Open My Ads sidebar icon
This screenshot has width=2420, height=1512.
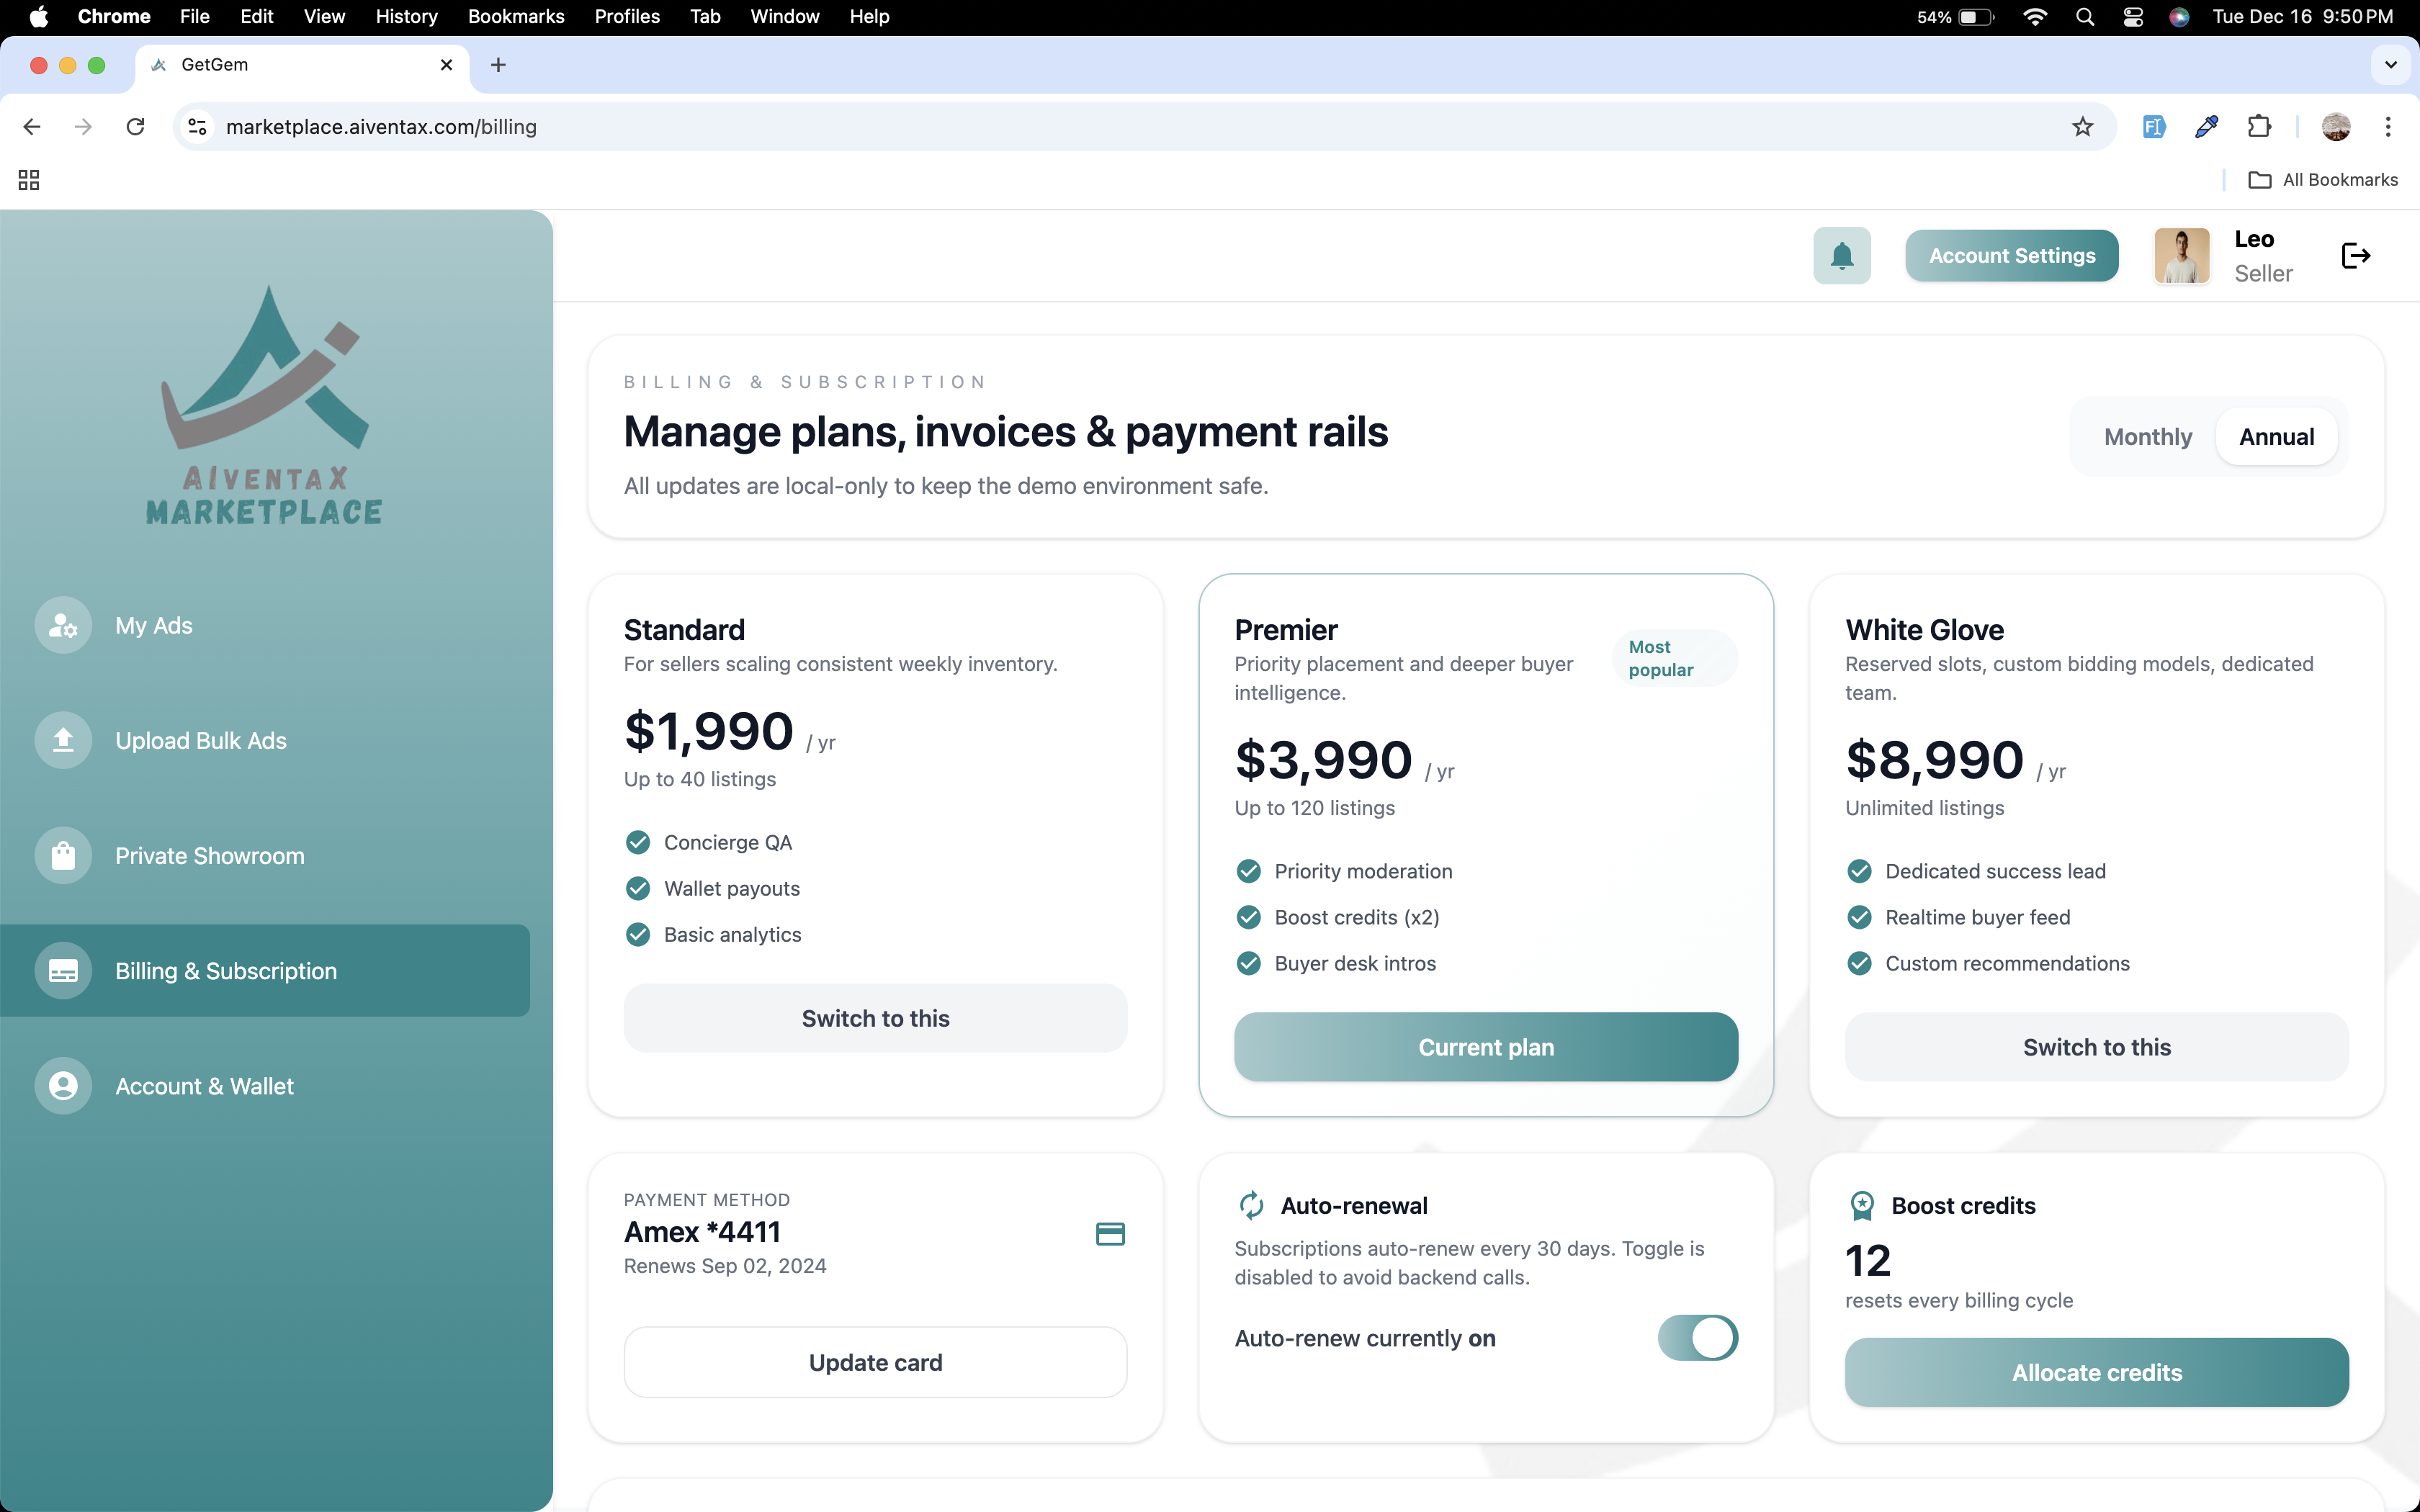63,625
